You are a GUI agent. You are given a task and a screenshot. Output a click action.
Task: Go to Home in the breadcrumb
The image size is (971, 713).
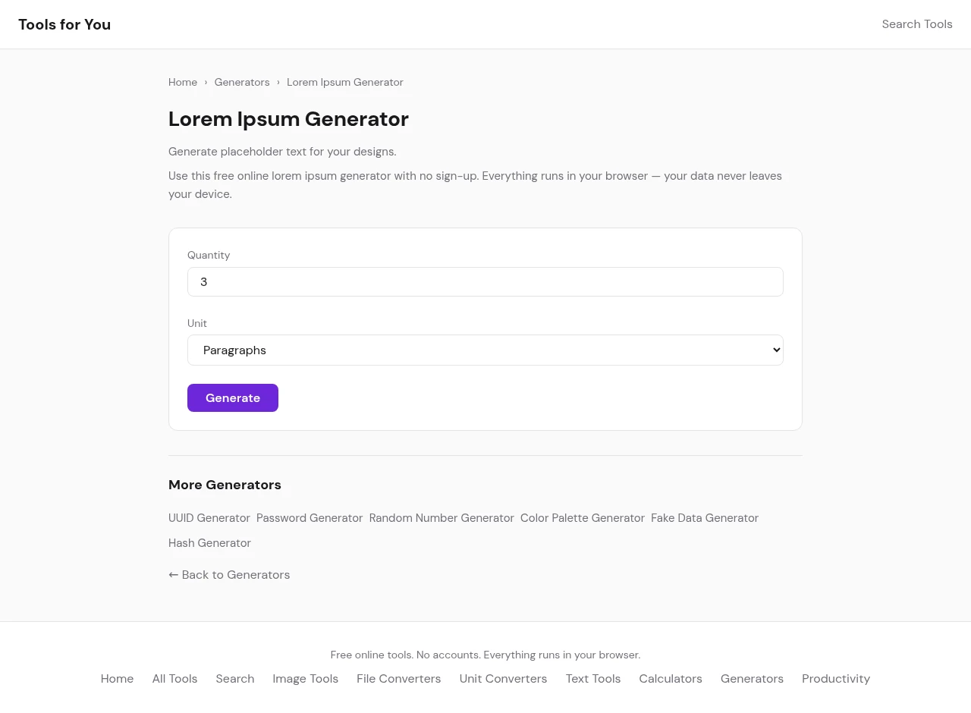[183, 82]
